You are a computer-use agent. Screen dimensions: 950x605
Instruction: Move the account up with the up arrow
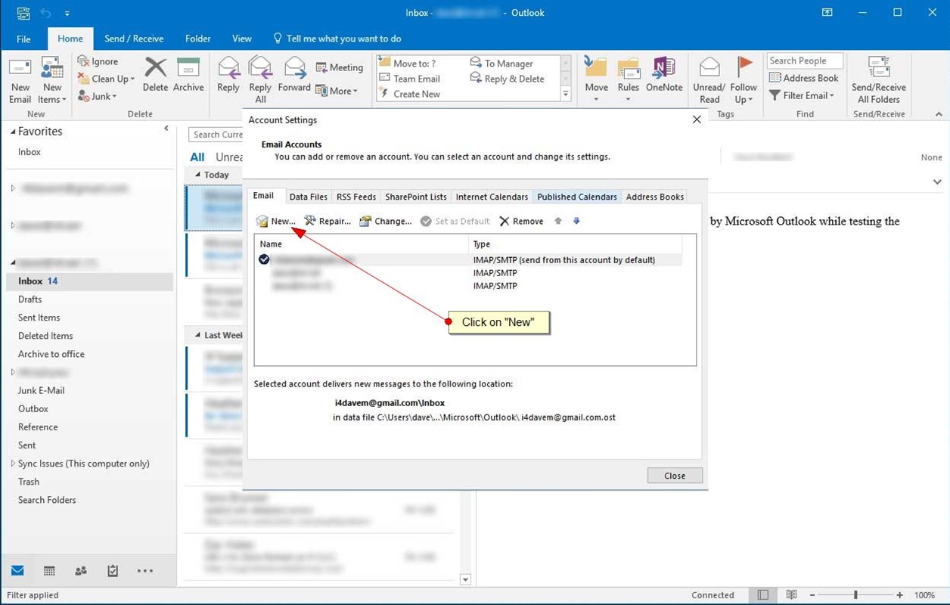pos(558,221)
